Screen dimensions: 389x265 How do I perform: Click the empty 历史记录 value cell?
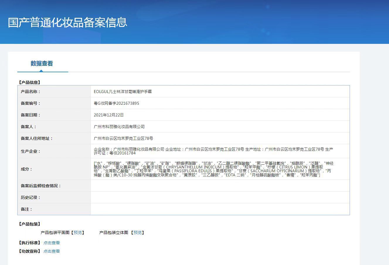[220, 197]
